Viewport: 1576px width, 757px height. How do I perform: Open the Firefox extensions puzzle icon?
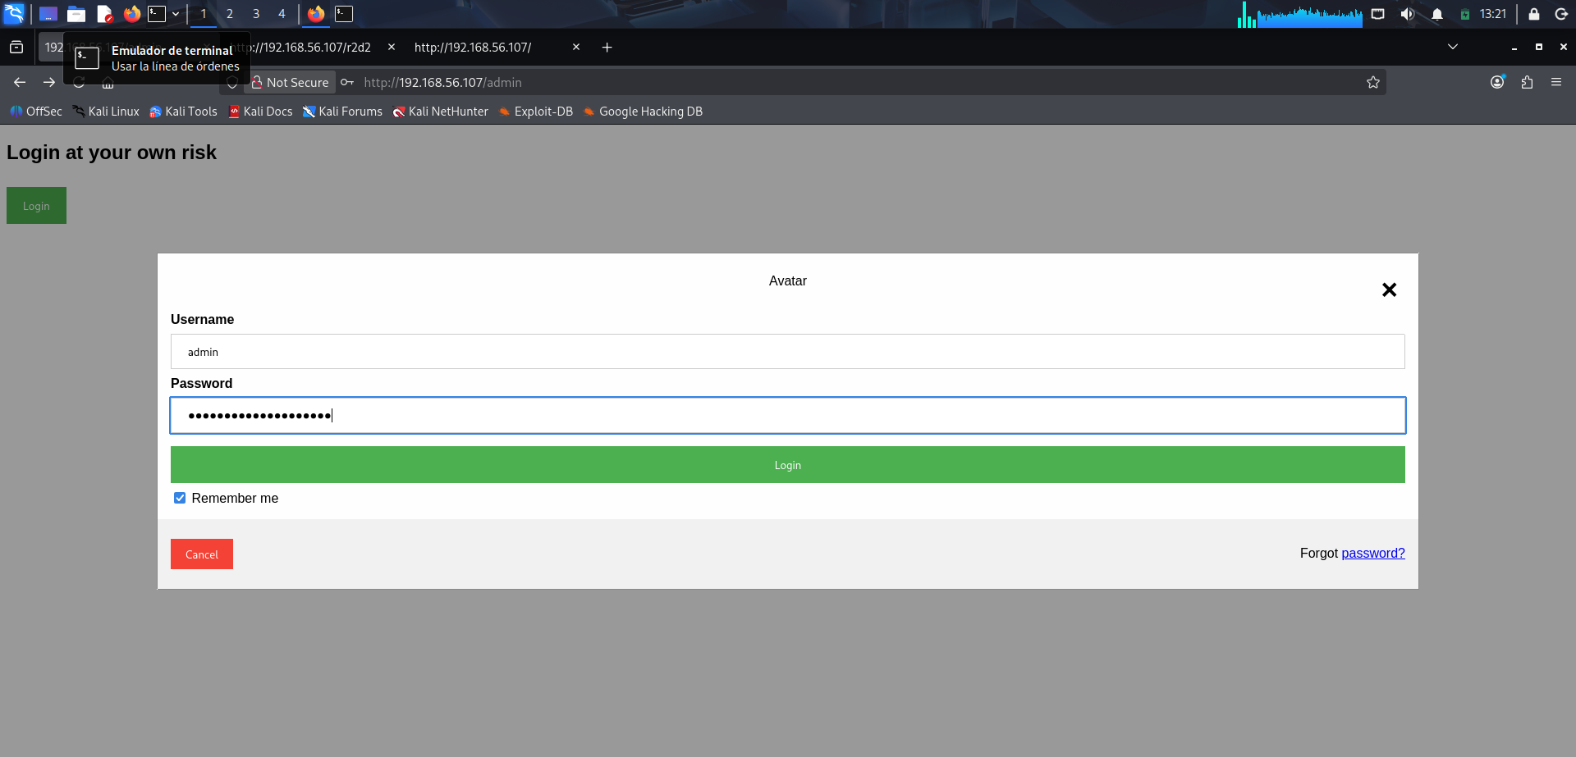pos(1527,82)
